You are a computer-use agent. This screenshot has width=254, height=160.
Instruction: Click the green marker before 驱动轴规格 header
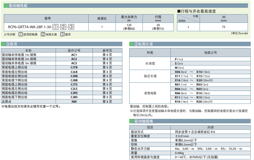point(131,121)
